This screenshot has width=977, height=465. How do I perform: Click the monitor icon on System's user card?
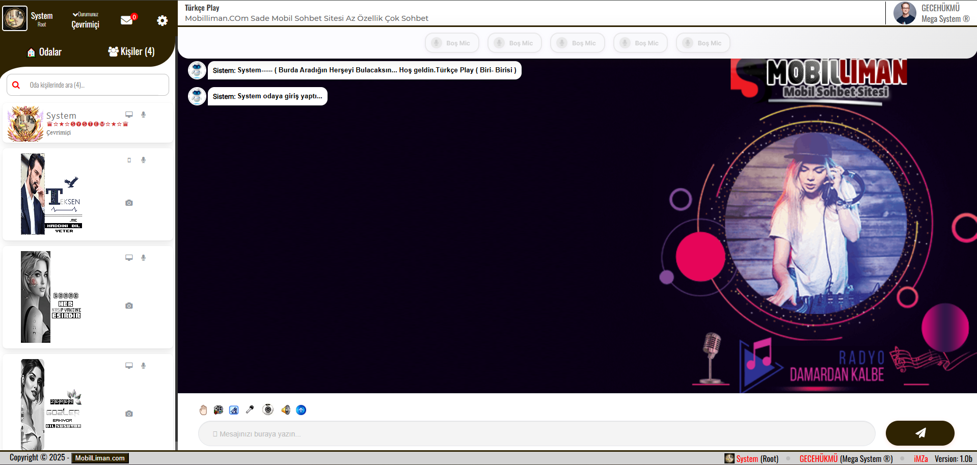129,115
